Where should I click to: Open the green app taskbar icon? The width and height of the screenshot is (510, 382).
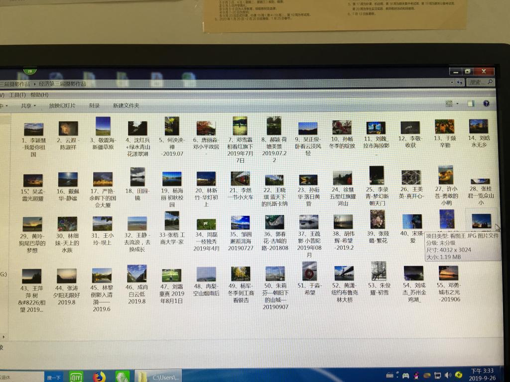click(x=122, y=377)
